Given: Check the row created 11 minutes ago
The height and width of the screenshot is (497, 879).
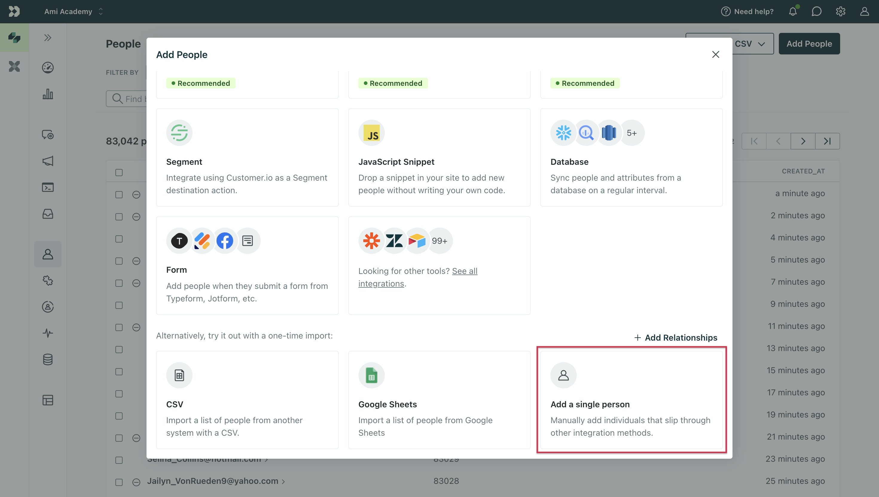Looking at the screenshot, I should tap(119, 327).
